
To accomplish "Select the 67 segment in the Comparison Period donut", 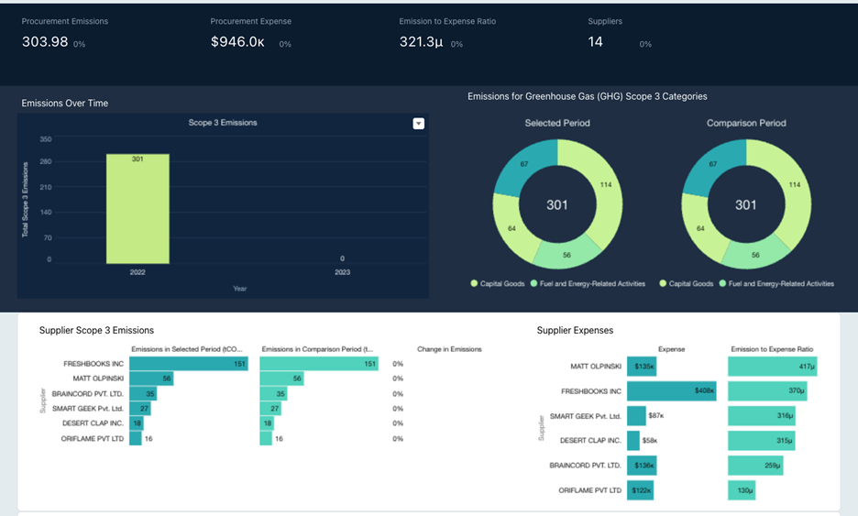I will click(x=712, y=166).
